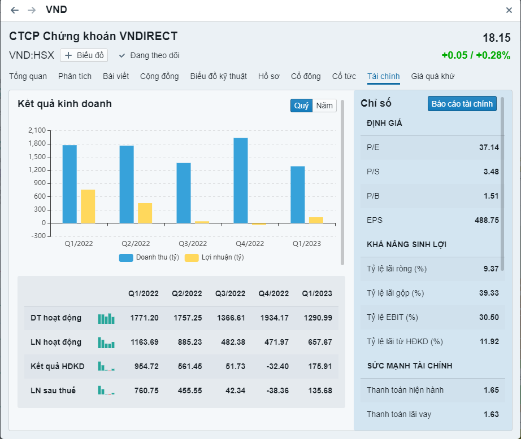This screenshot has width=521, height=439.
Task: Click the Q1/2022 table column header
Action: coord(144,293)
